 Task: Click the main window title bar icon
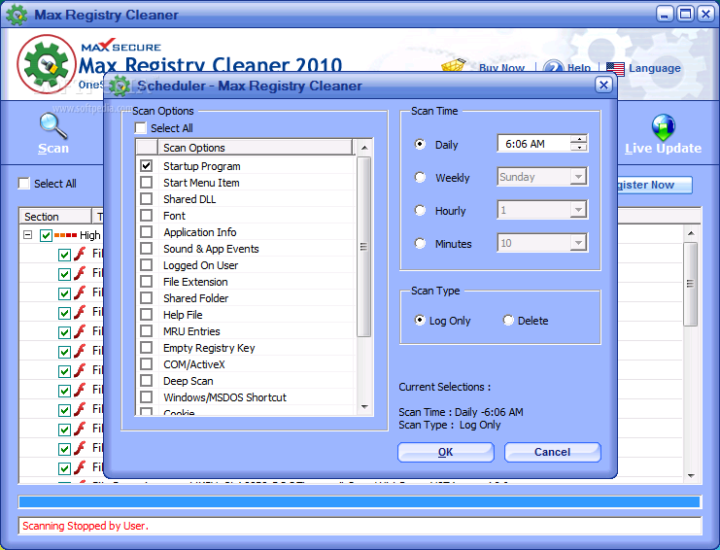pos(17,15)
